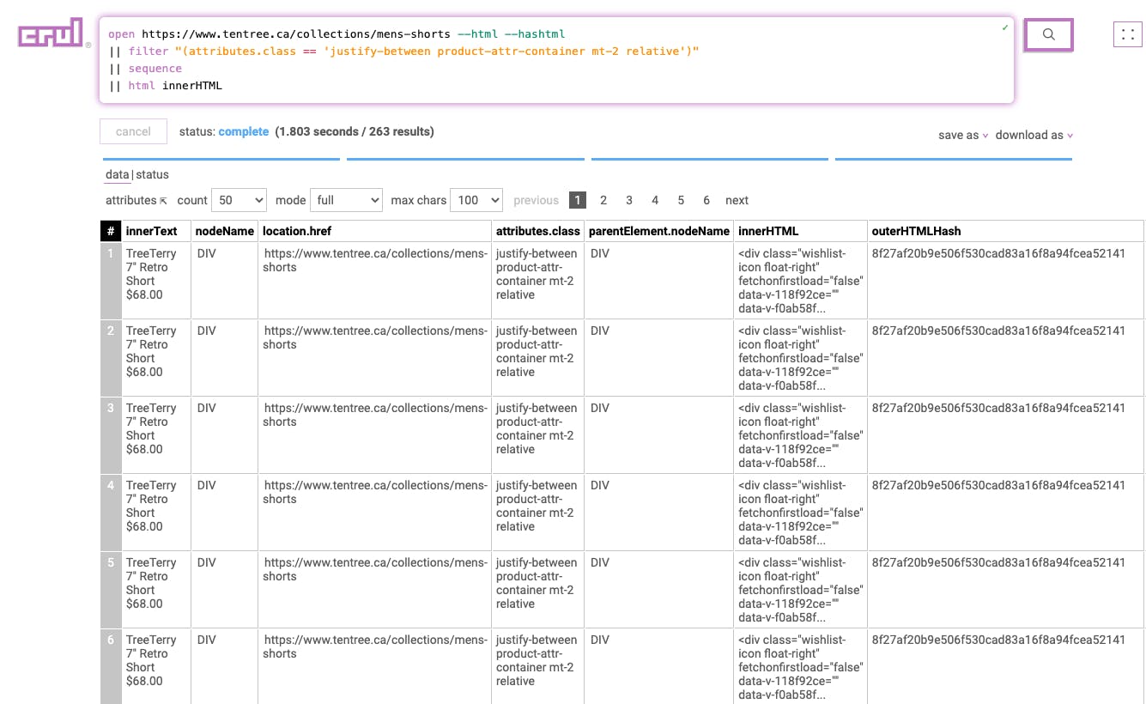
Task: Select row number 1 cell
Action: tap(111, 280)
